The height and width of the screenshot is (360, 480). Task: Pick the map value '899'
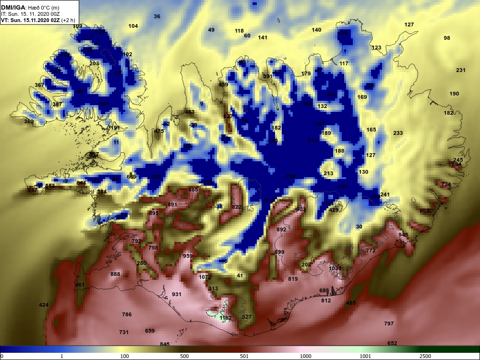(279, 252)
